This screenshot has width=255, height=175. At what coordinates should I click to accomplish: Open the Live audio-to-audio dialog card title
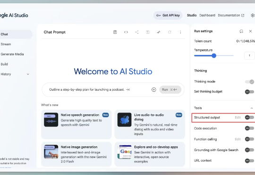coord(149,117)
